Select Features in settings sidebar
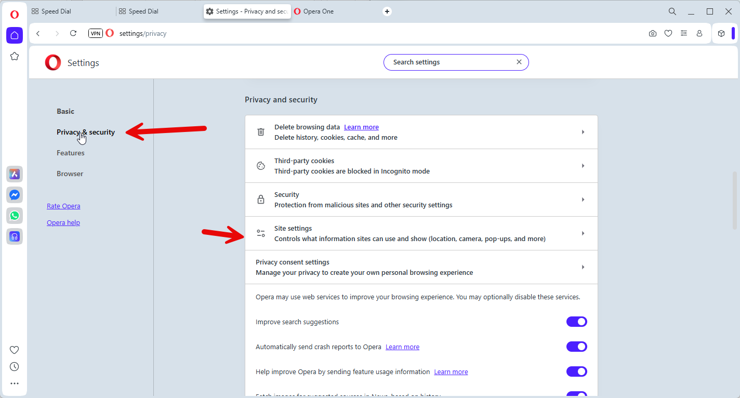The width and height of the screenshot is (740, 398). click(71, 153)
